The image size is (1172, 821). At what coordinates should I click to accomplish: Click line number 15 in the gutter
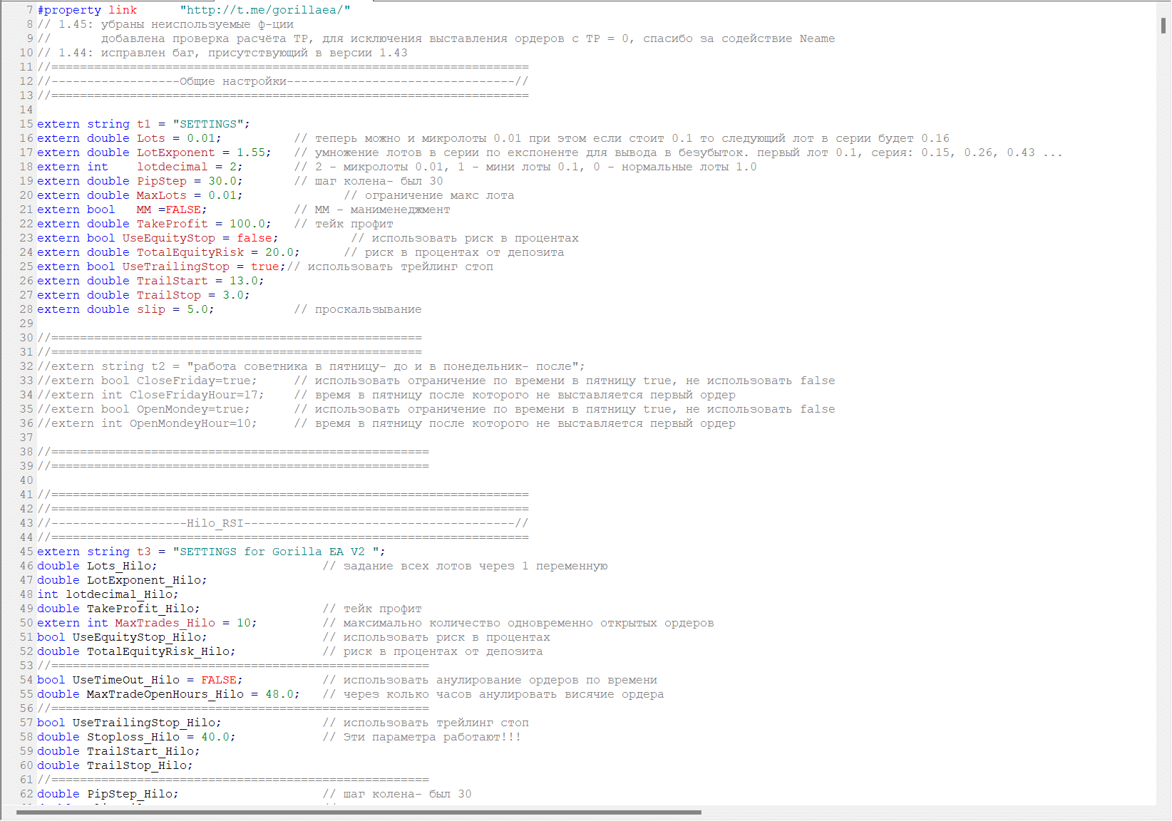[26, 124]
